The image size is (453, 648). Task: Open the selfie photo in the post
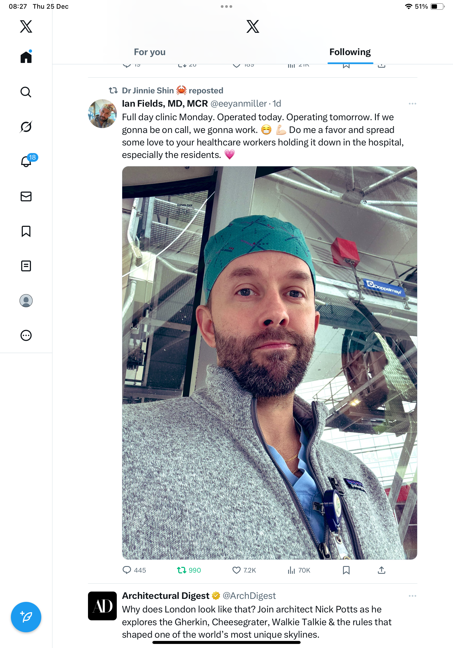coord(269,363)
